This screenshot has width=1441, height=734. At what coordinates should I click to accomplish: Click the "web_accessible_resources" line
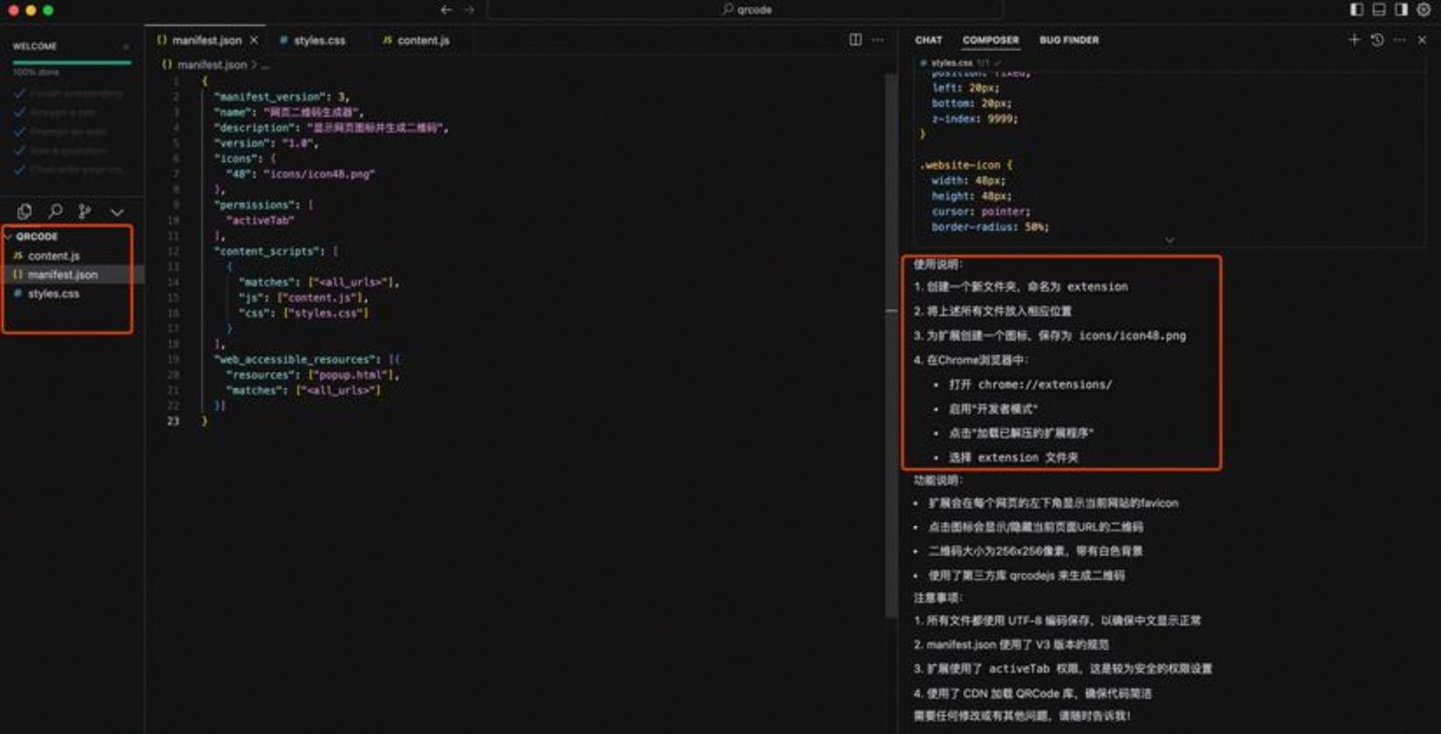(307, 359)
